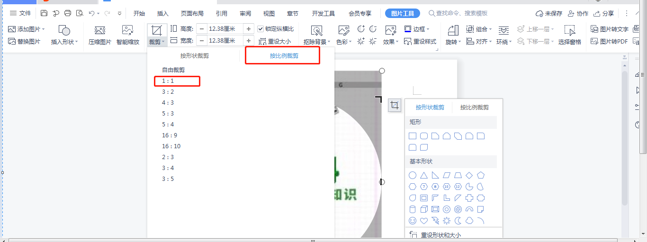Expand the 裁剪 crop dropdown arrow
Image resolution: width=647 pixels, height=242 pixels.
click(163, 42)
